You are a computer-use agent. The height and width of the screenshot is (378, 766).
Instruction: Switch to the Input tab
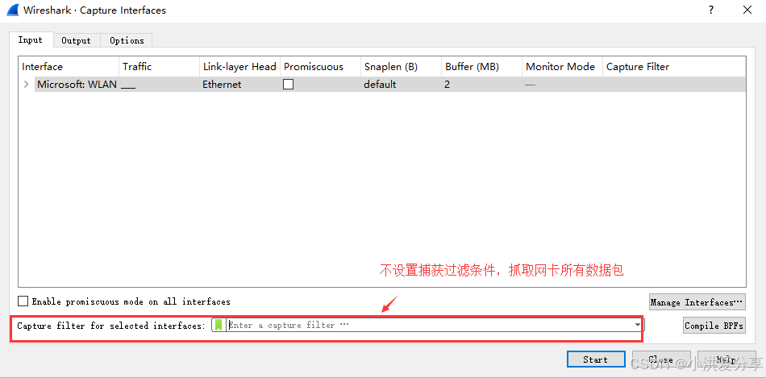click(31, 40)
